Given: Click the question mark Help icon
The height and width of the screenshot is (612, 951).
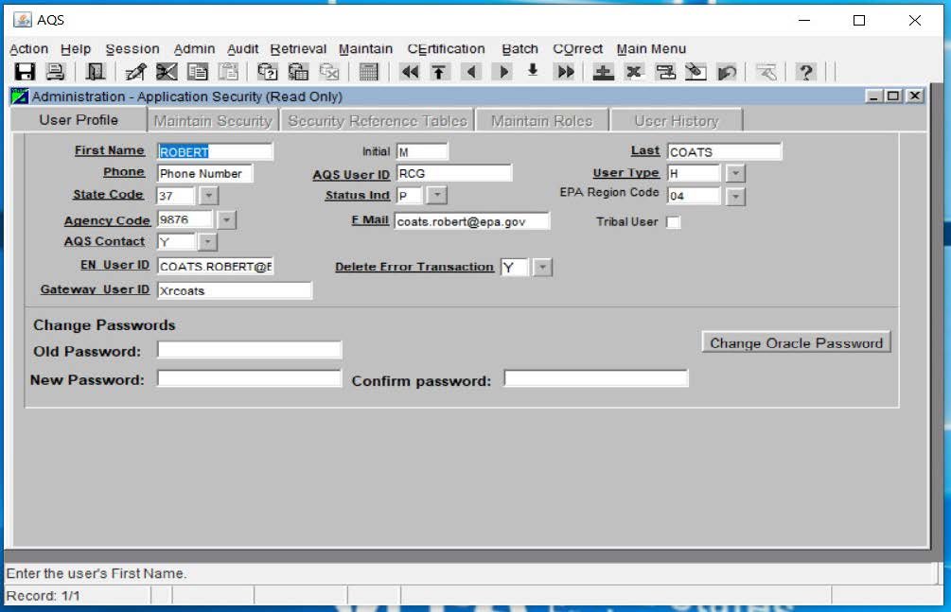Looking at the screenshot, I should tap(805, 72).
